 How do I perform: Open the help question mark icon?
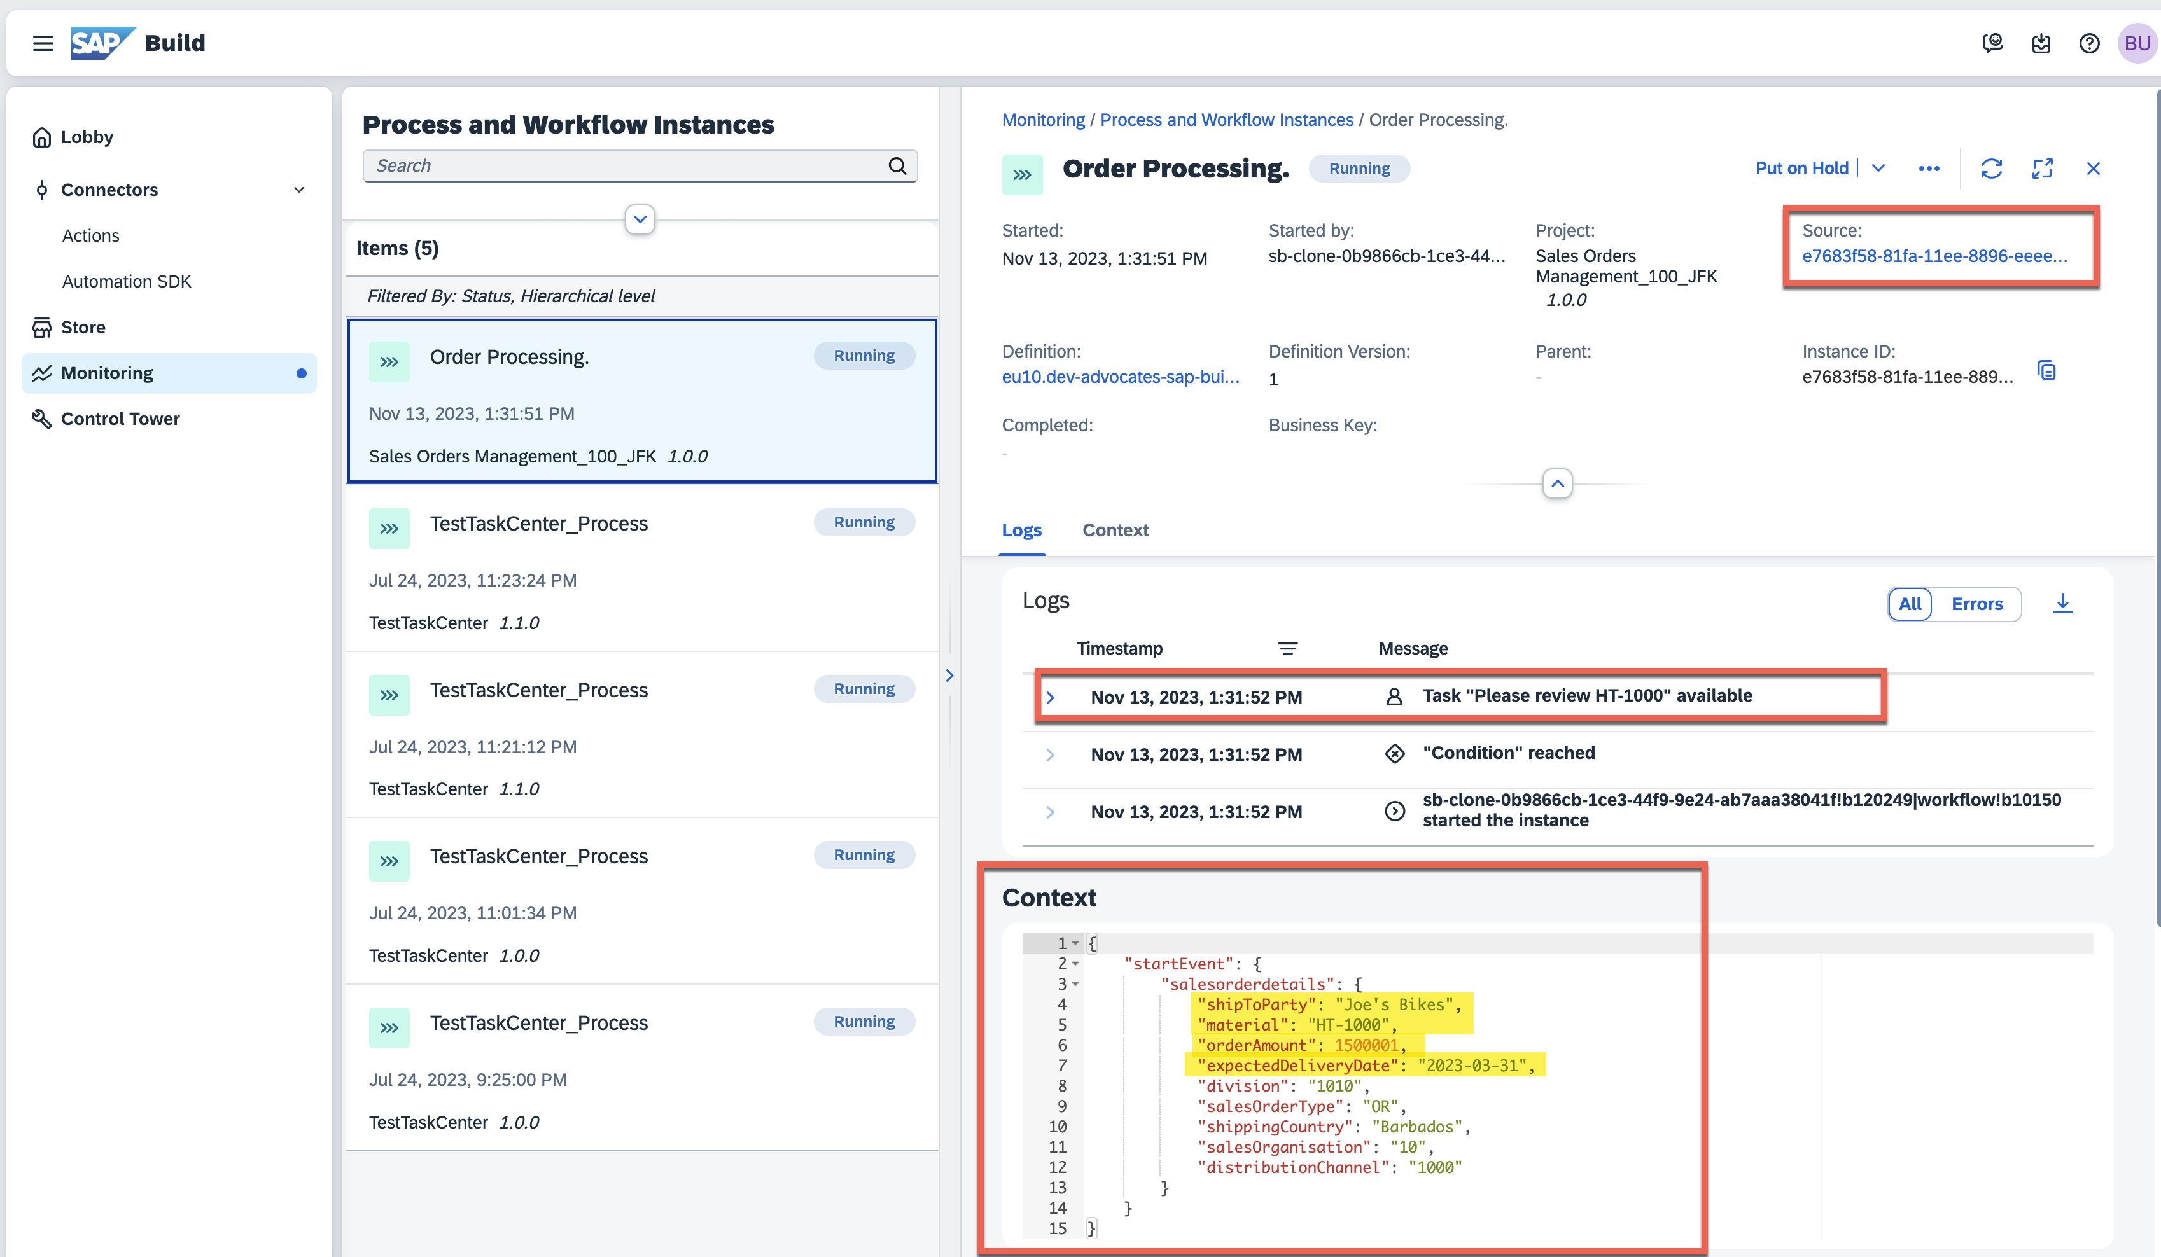(2089, 43)
